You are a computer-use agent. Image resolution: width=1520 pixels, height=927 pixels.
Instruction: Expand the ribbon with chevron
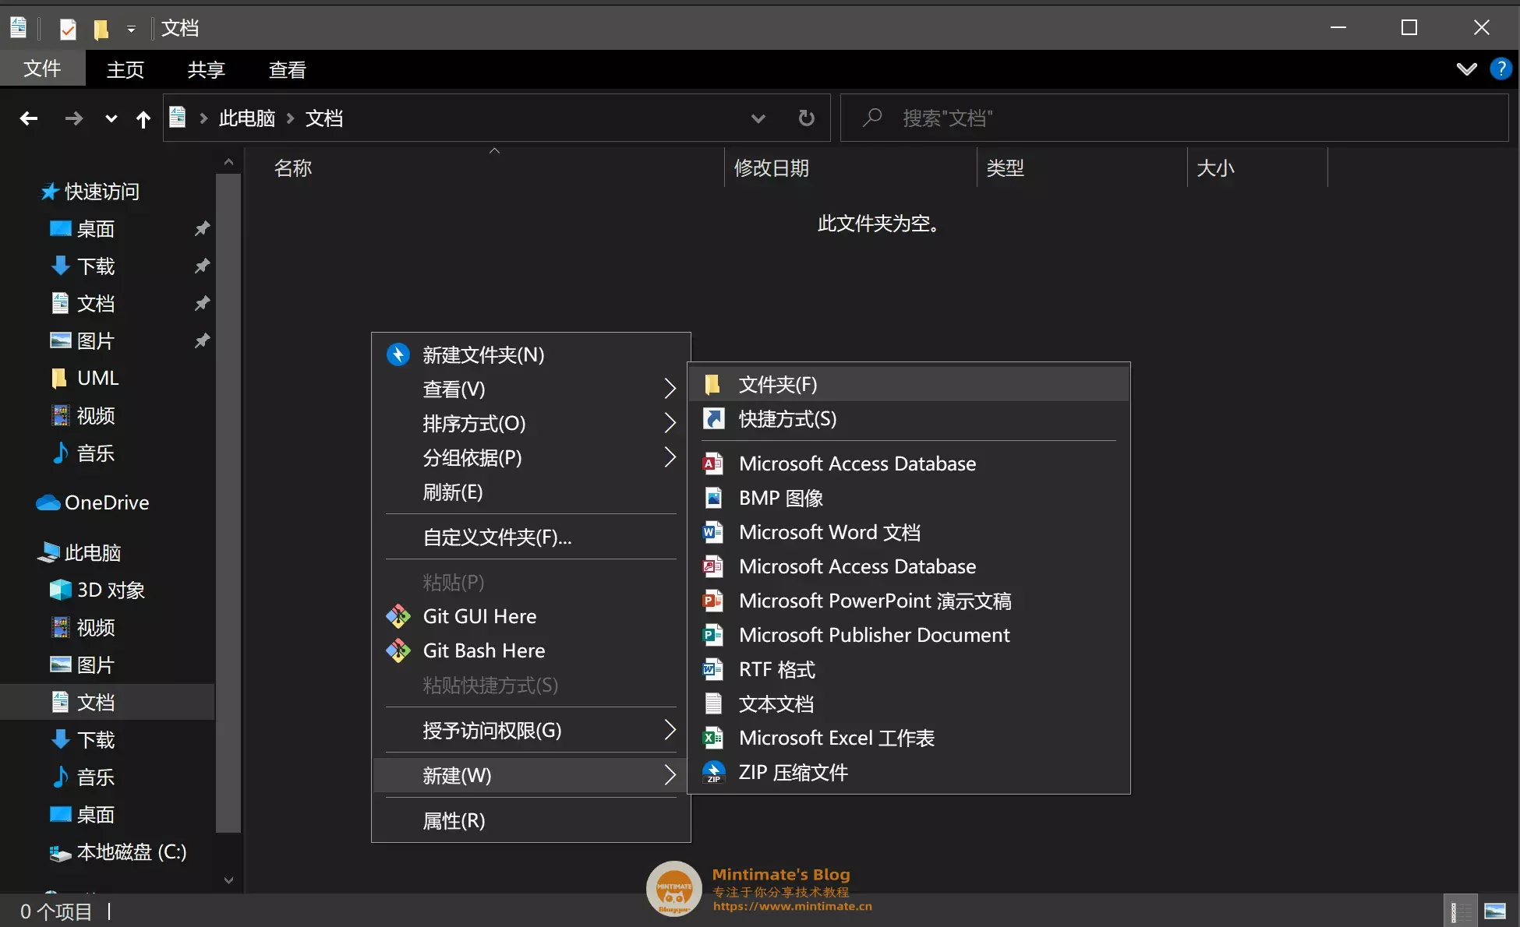(x=1466, y=69)
